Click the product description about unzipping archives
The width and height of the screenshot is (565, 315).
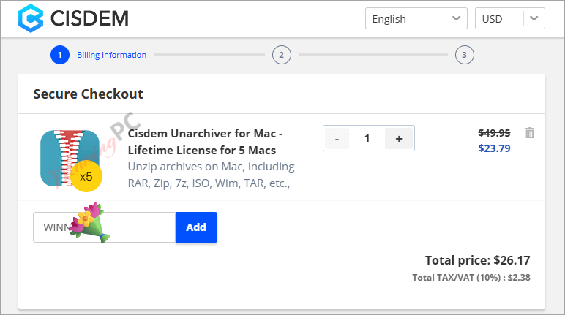click(x=212, y=175)
